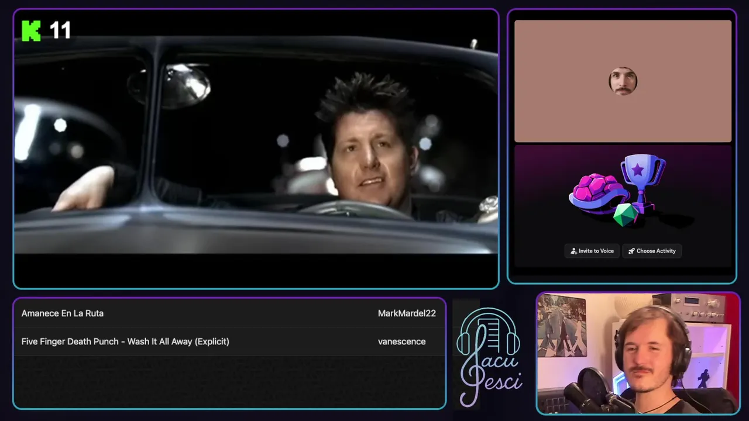Click the MarkMardel22 requester name
749x421 pixels.
[x=407, y=313]
